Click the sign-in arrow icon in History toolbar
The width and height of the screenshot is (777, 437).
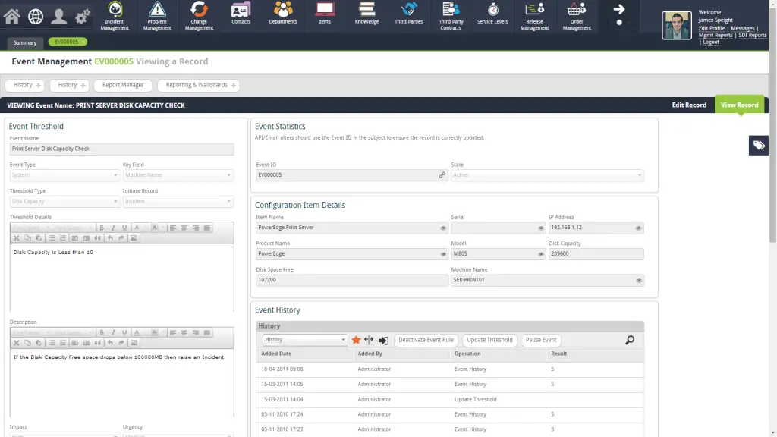pos(383,341)
